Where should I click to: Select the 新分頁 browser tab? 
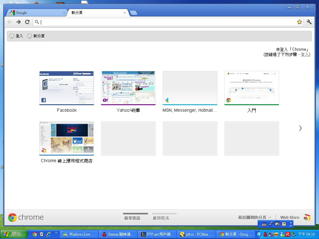coord(98,12)
